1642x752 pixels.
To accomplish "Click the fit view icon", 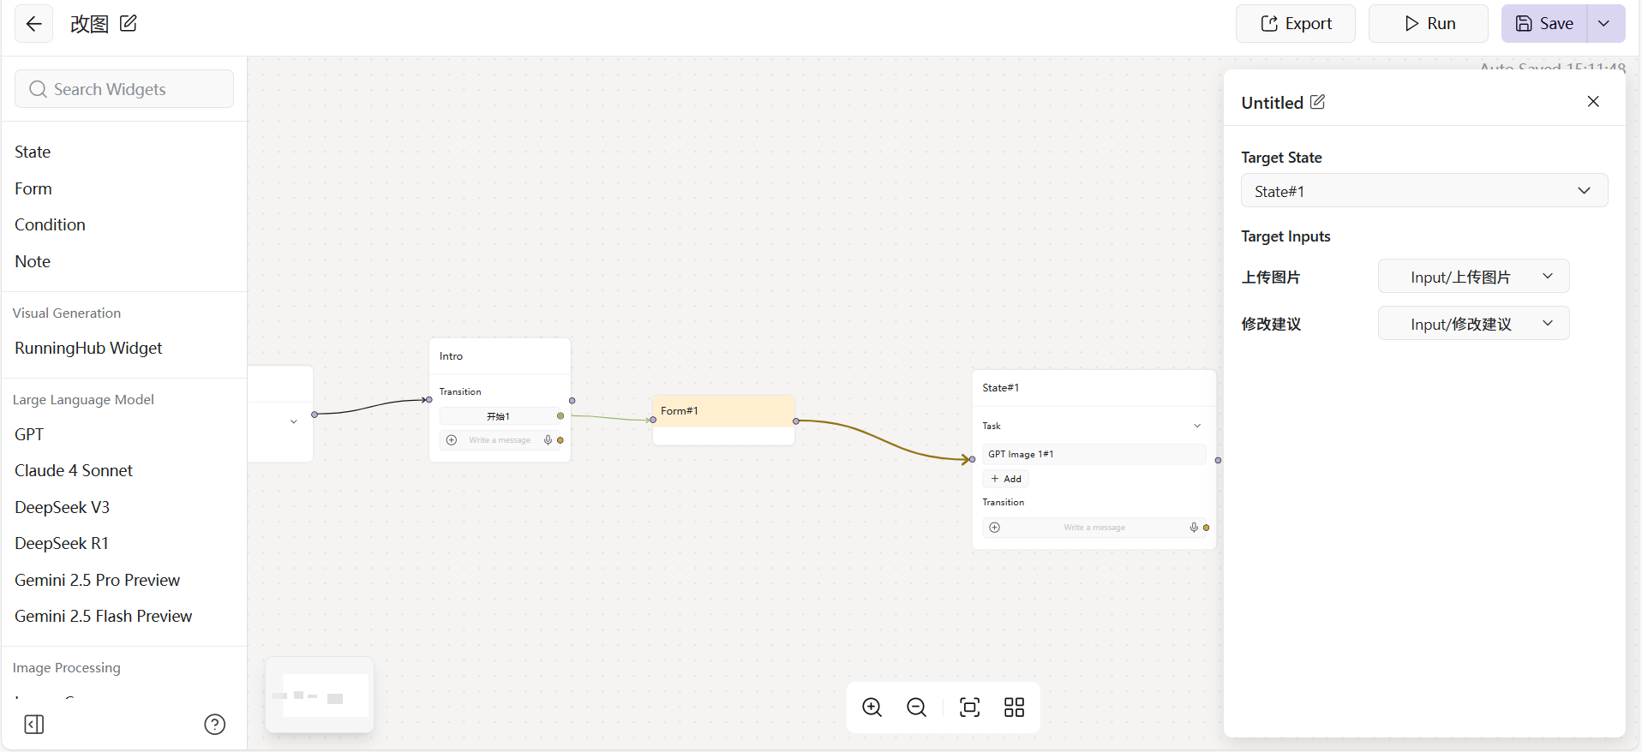I will 969,707.
